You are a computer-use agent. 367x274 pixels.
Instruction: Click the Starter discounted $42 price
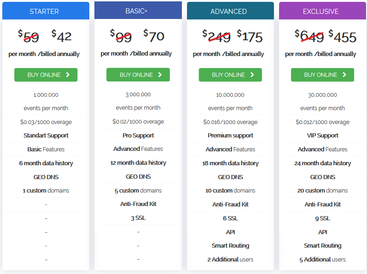click(62, 36)
